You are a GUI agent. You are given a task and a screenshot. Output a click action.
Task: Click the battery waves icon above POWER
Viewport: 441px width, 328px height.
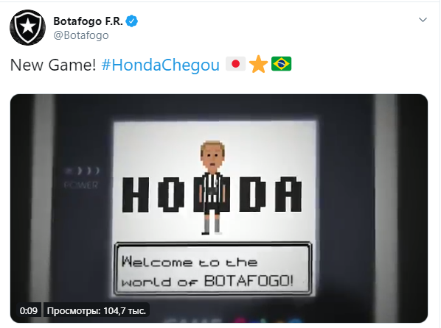pyautogui.click(x=82, y=171)
